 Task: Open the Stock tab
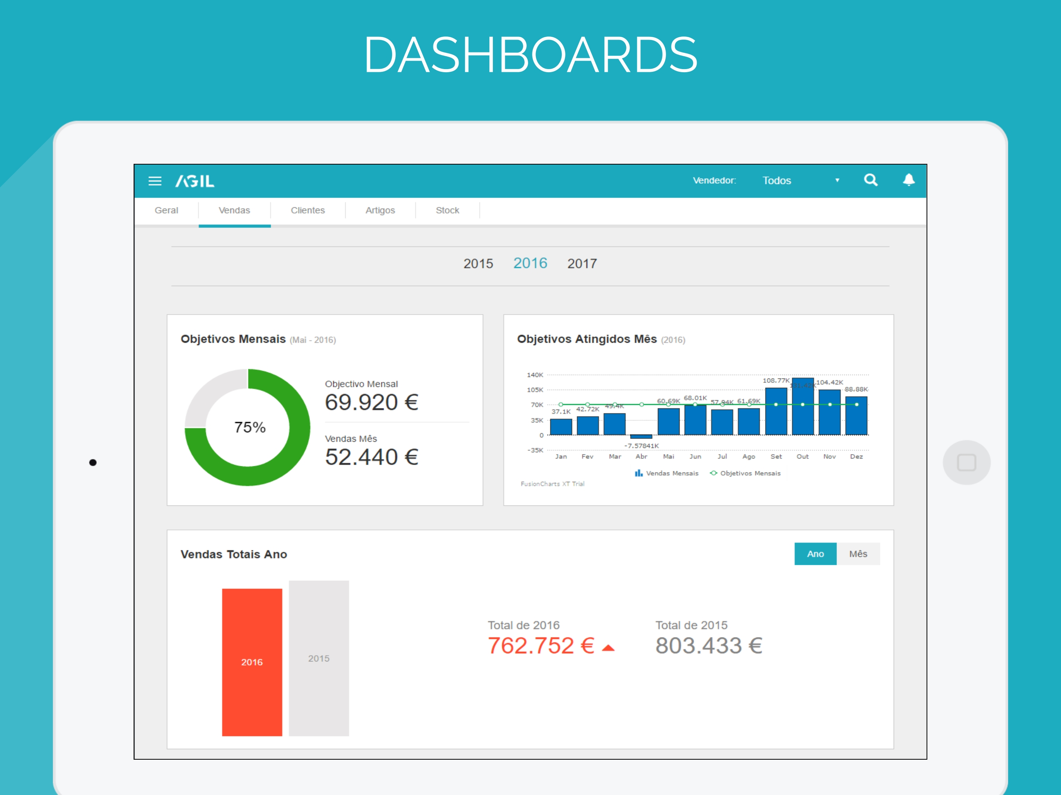447,210
